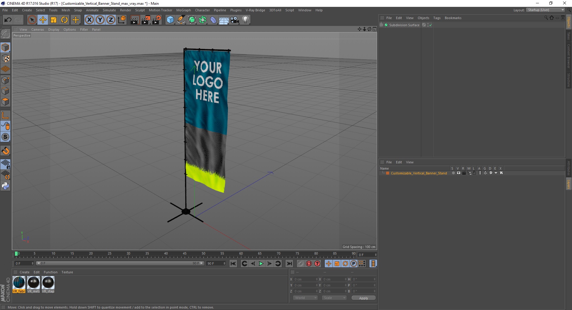Open the Content Browser side tab

coord(569,56)
